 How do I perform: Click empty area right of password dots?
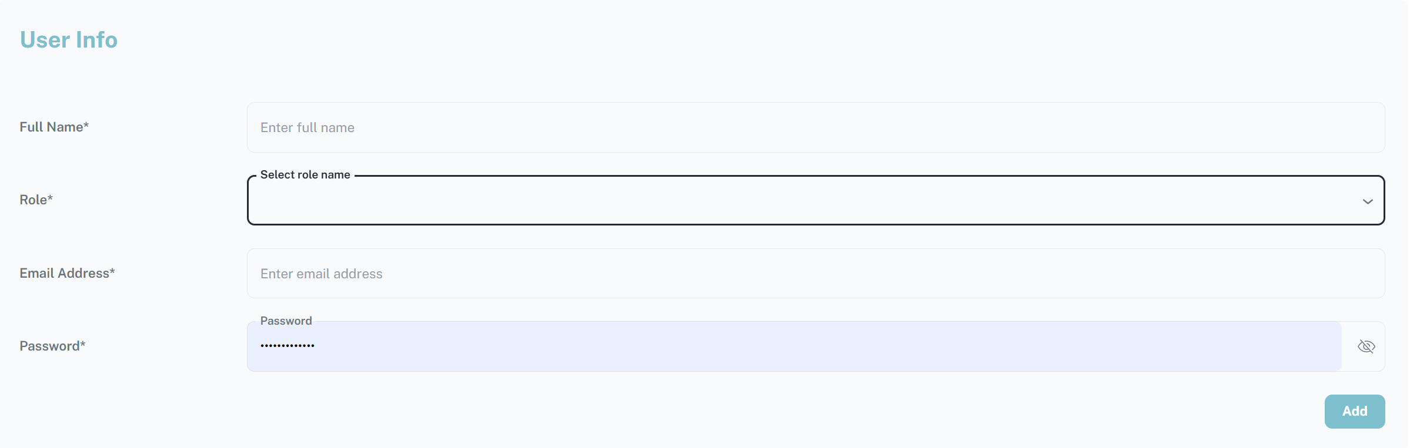click(x=823, y=346)
